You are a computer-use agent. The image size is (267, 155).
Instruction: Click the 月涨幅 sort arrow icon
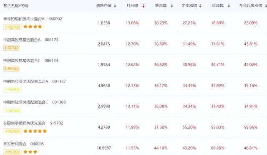[x=144, y=6]
